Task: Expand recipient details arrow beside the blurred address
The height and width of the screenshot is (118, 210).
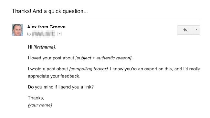Action: pos(59,34)
